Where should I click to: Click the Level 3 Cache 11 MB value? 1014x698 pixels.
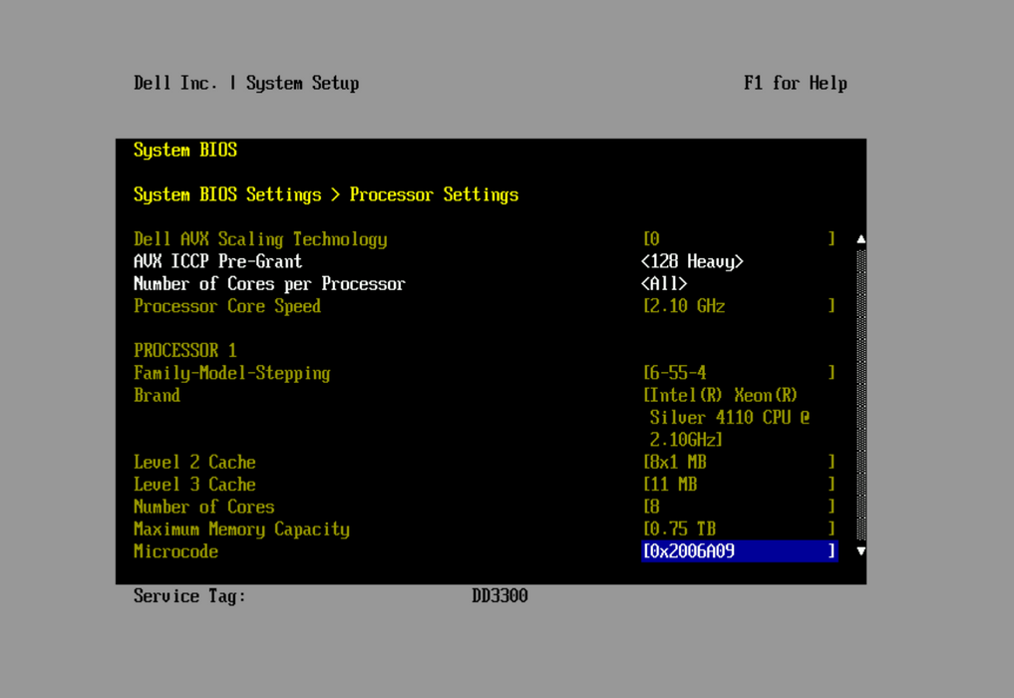tap(738, 485)
